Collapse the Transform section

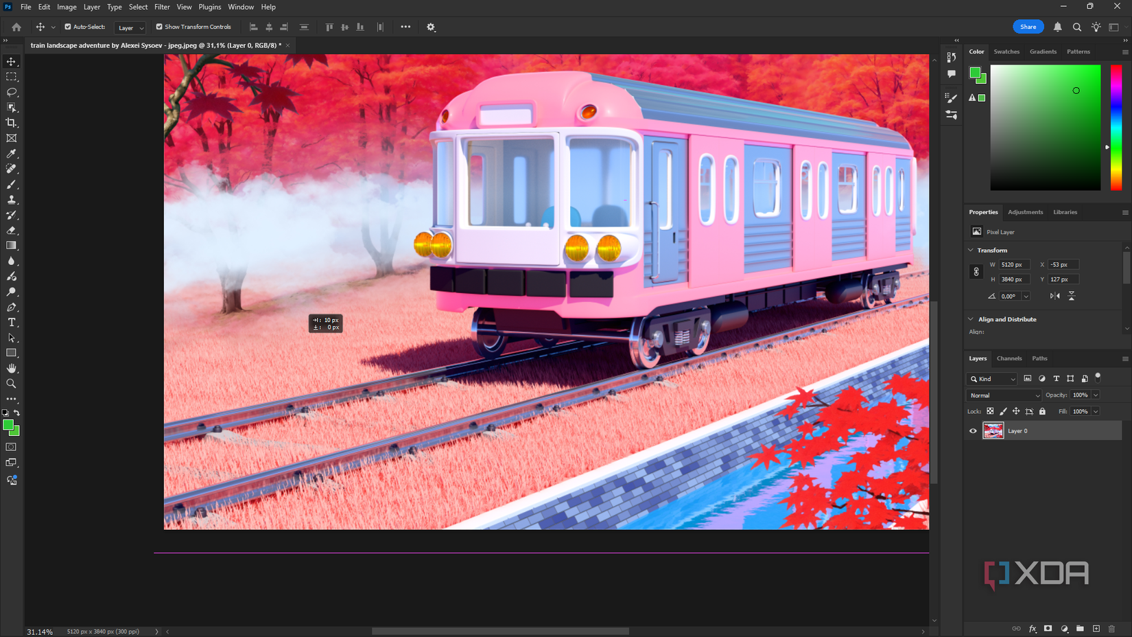[x=971, y=250]
